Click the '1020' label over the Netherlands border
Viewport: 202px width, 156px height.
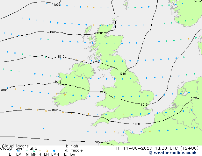[x=194, y=98]
